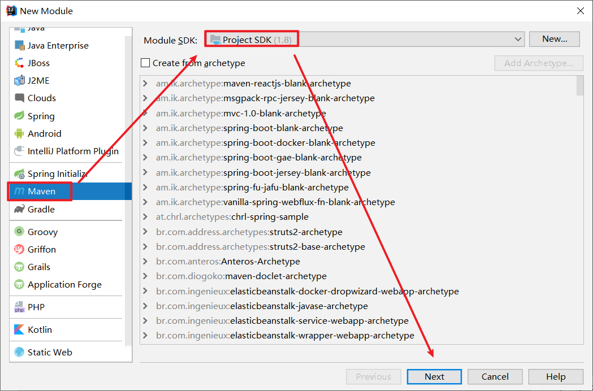
Task: Select the Gradle elephant icon
Action: [20, 209]
